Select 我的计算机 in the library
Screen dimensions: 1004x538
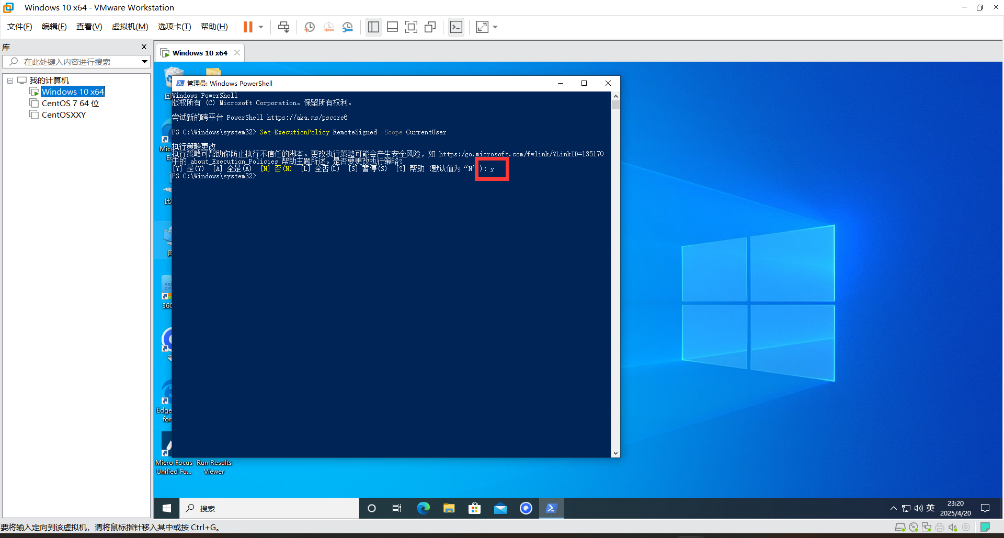(x=49, y=80)
